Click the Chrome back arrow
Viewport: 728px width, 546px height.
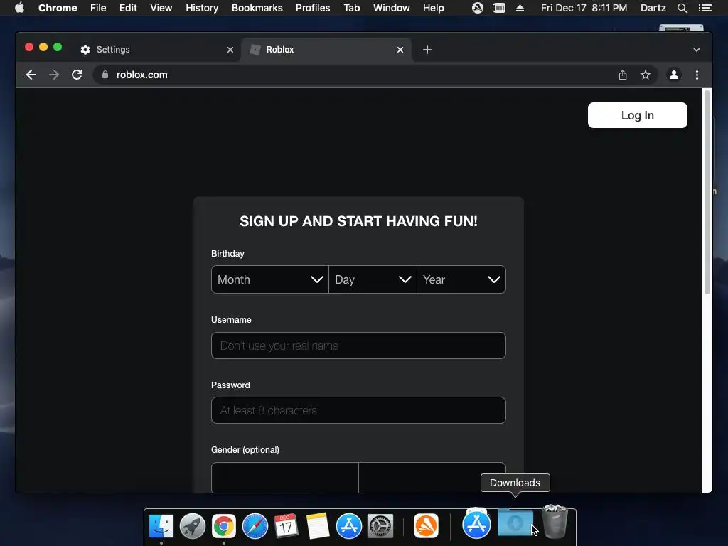pyautogui.click(x=31, y=75)
